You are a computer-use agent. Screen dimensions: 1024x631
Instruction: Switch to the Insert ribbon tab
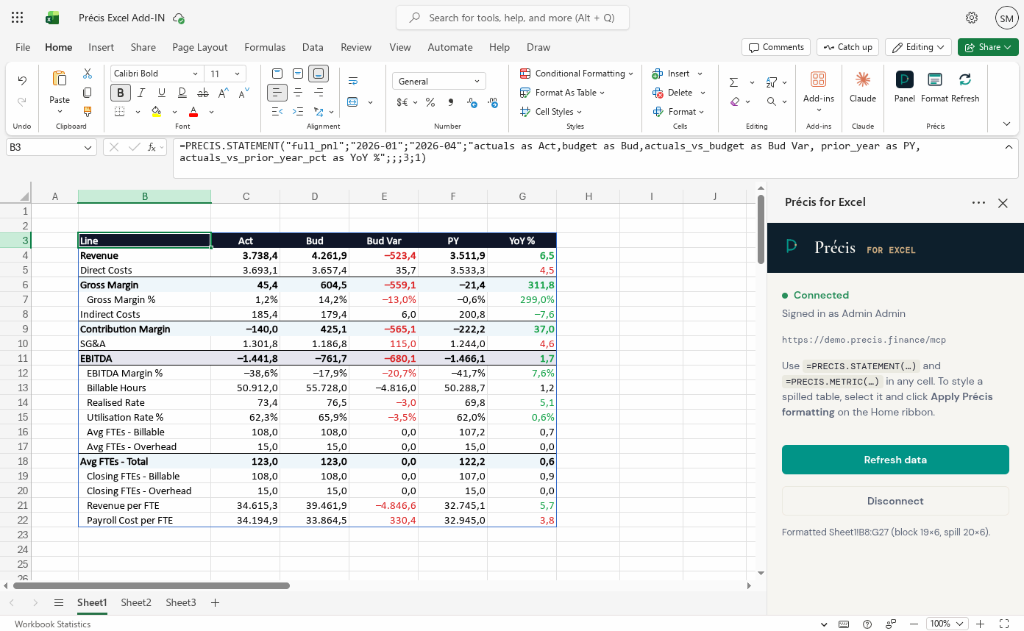coord(101,47)
